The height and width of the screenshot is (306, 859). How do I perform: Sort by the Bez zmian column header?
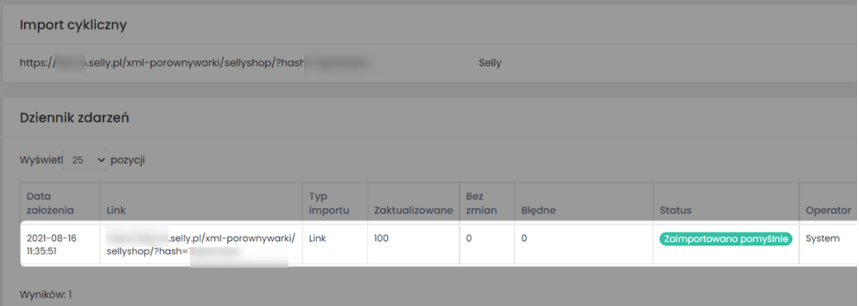481,203
